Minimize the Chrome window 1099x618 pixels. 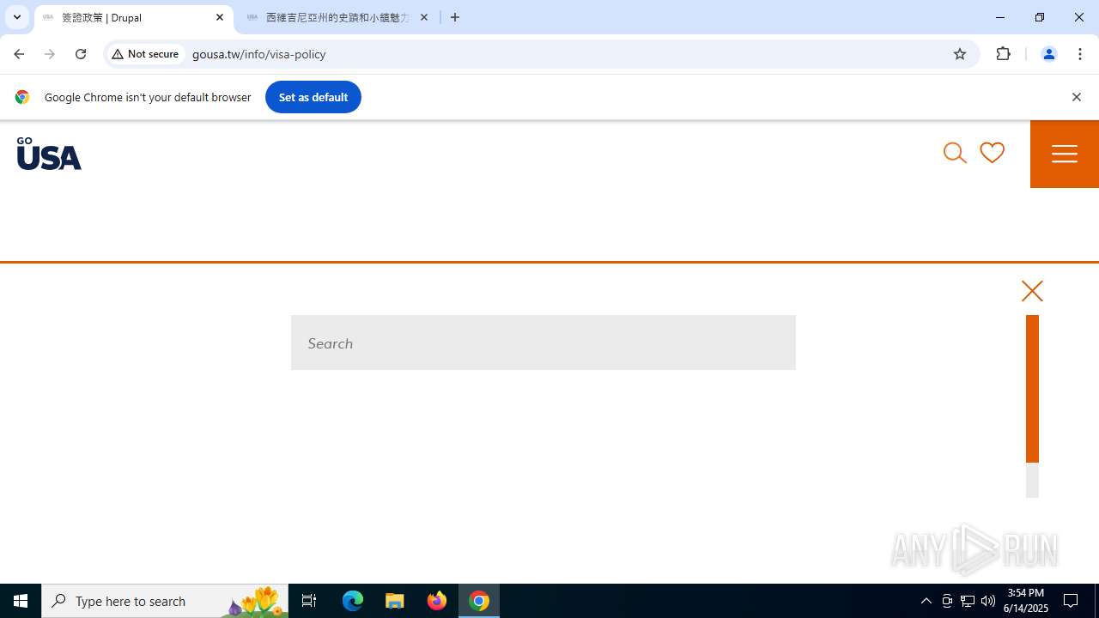click(1000, 17)
